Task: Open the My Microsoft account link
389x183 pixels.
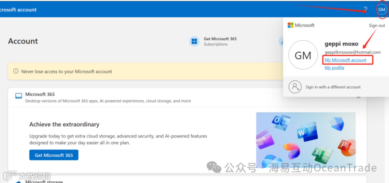Action: coord(345,60)
